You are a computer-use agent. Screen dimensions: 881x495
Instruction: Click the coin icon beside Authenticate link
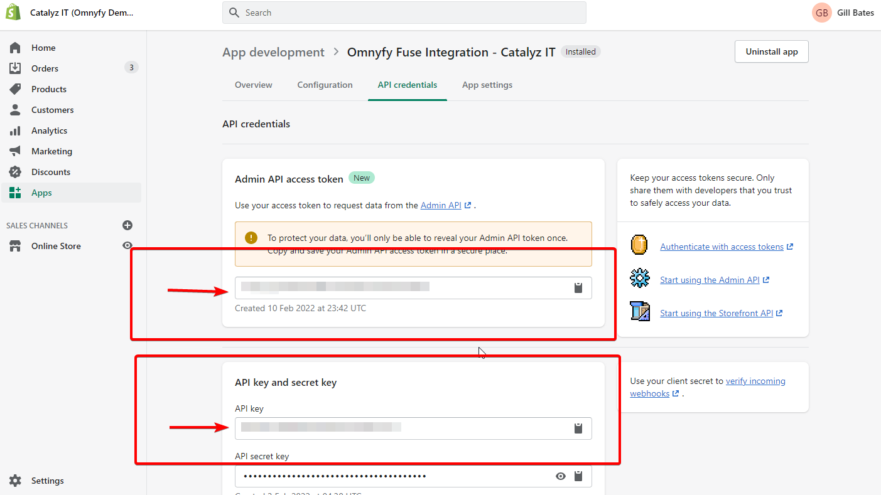(639, 245)
